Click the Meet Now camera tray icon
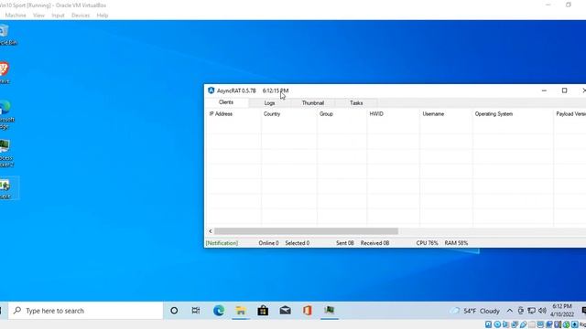This screenshot has height=329, width=586. pyautogui.click(x=521, y=311)
